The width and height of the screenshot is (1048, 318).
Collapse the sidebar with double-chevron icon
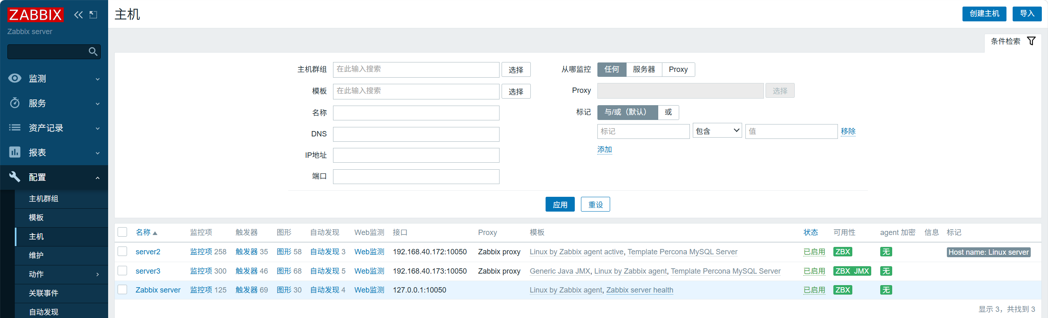click(x=78, y=15)
